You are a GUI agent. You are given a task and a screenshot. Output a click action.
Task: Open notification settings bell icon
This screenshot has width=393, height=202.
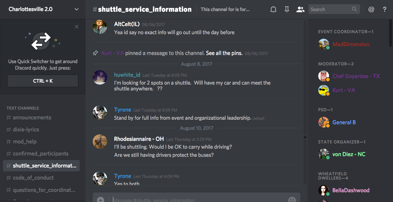274,9
